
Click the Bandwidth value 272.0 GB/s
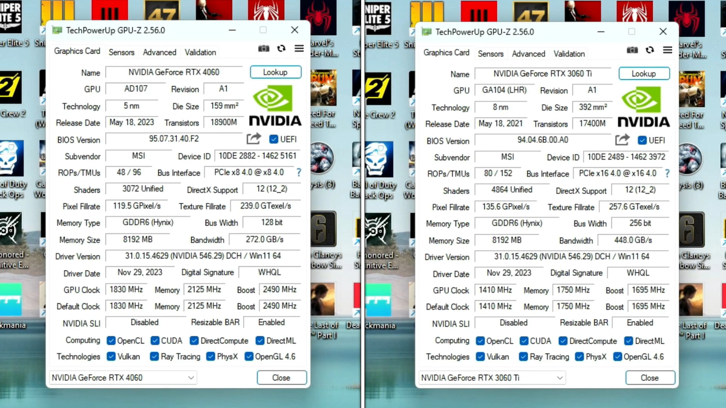(x=266, y=239)
